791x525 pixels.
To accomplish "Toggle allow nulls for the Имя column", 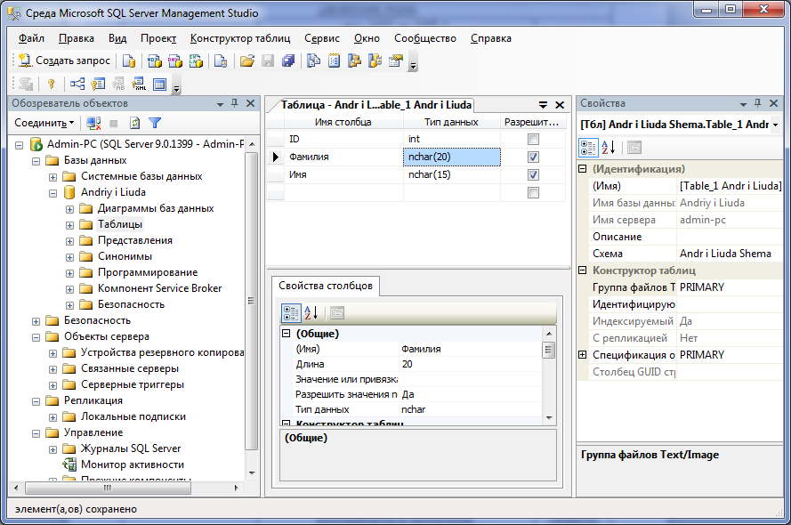I will click(x=533, y=174).
